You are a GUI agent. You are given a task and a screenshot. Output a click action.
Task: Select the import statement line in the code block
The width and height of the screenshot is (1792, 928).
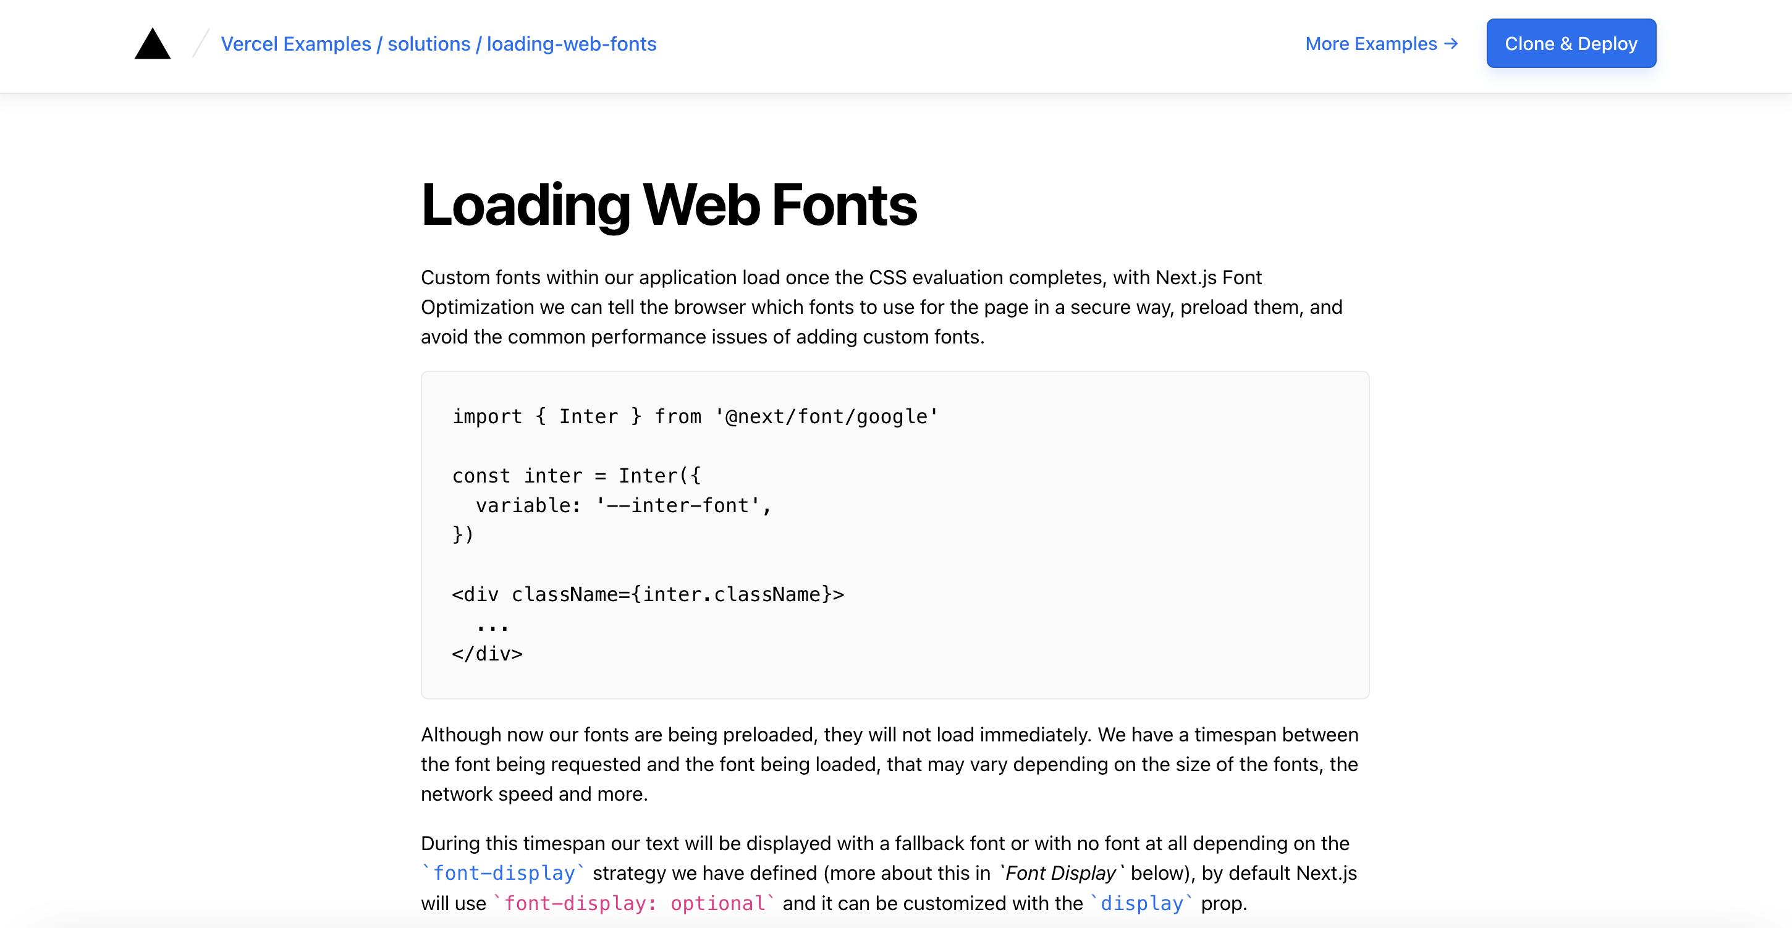695,415
